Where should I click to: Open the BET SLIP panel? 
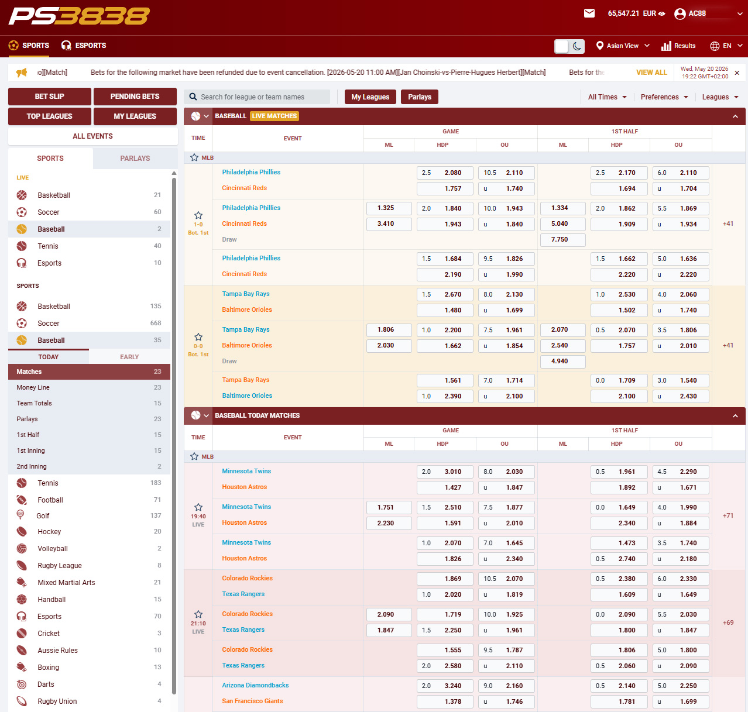coord(50,97)
